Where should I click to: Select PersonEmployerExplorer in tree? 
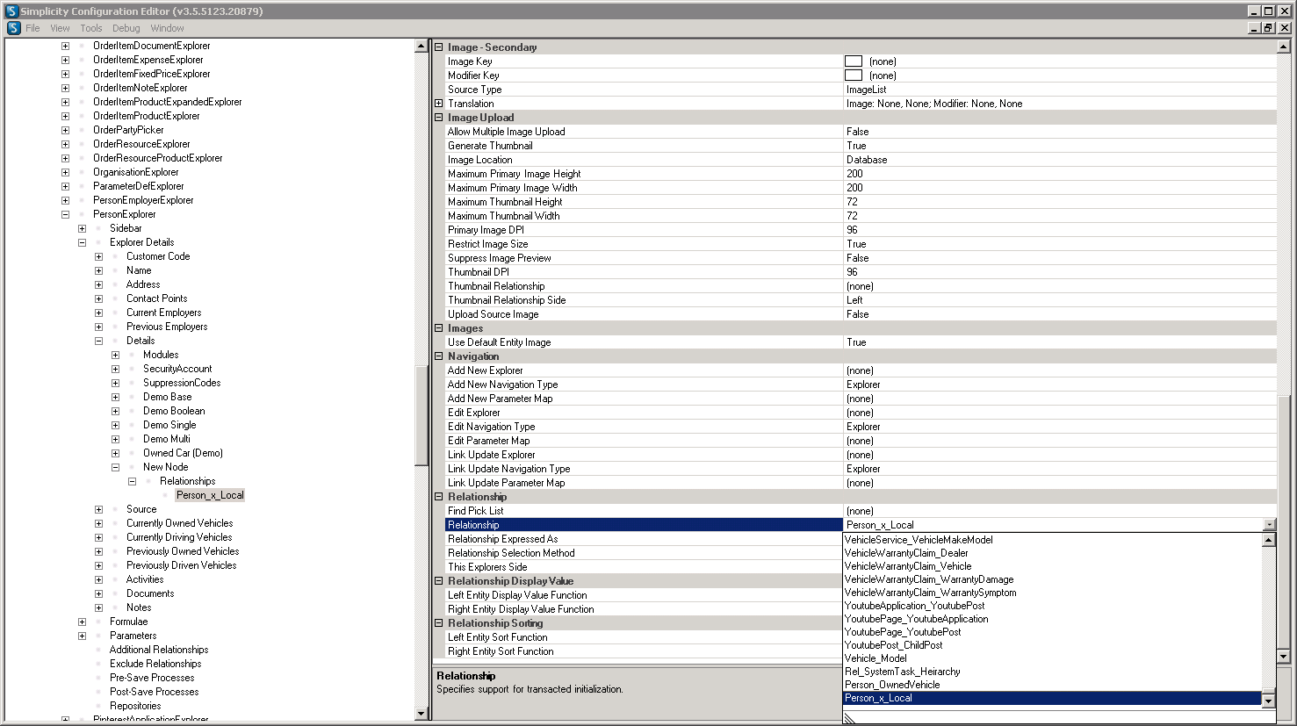[143, 200]
